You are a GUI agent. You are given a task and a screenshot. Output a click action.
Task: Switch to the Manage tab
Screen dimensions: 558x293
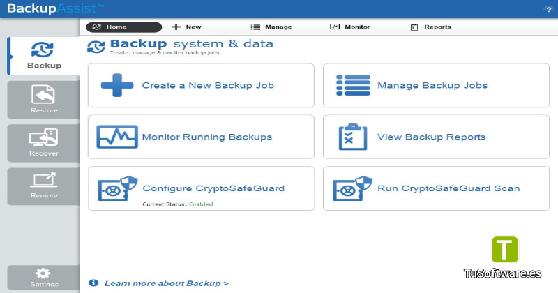click(x=271, y=27)
